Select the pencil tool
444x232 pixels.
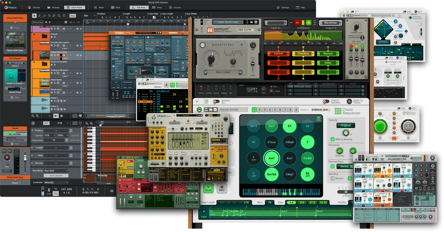[x=40, y=16]
